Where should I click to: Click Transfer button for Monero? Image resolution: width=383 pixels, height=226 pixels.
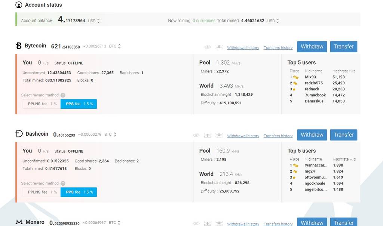(x=344, y=222)
